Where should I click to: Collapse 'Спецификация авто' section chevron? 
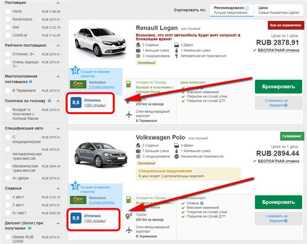(58, 129)
